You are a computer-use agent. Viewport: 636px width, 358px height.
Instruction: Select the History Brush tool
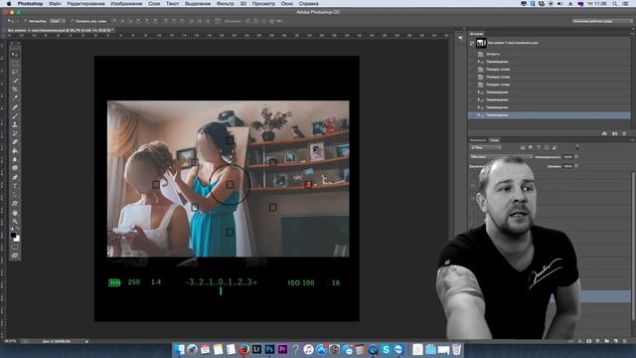[x=15, y=133]
